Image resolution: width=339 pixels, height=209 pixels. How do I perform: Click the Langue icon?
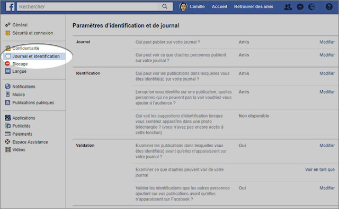coord(8,71)
